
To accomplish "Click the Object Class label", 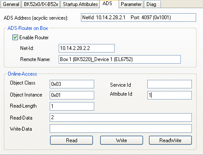I will (23, 83).
